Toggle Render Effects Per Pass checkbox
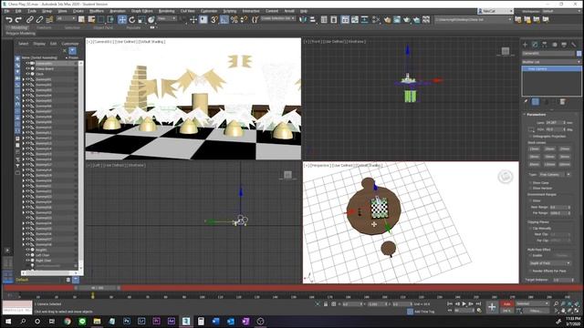Viewport: 584px width, 328px height. [x=530, y=271]
